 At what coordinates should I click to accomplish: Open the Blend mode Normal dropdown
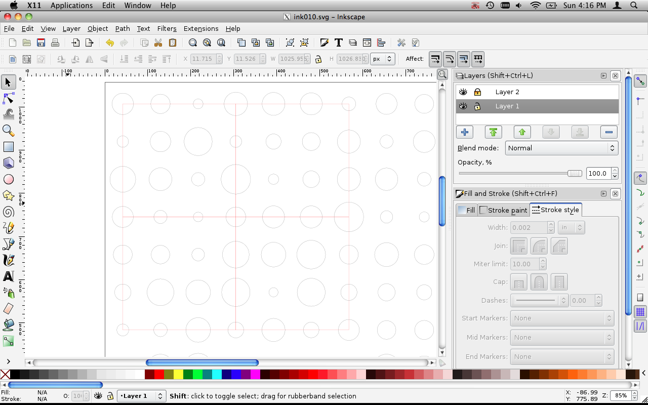coord(561,148)
